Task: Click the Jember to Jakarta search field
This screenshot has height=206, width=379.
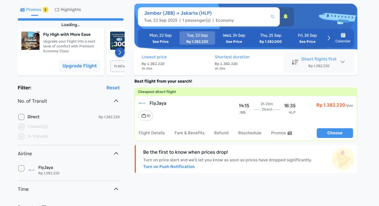Action: pos(209,17)
